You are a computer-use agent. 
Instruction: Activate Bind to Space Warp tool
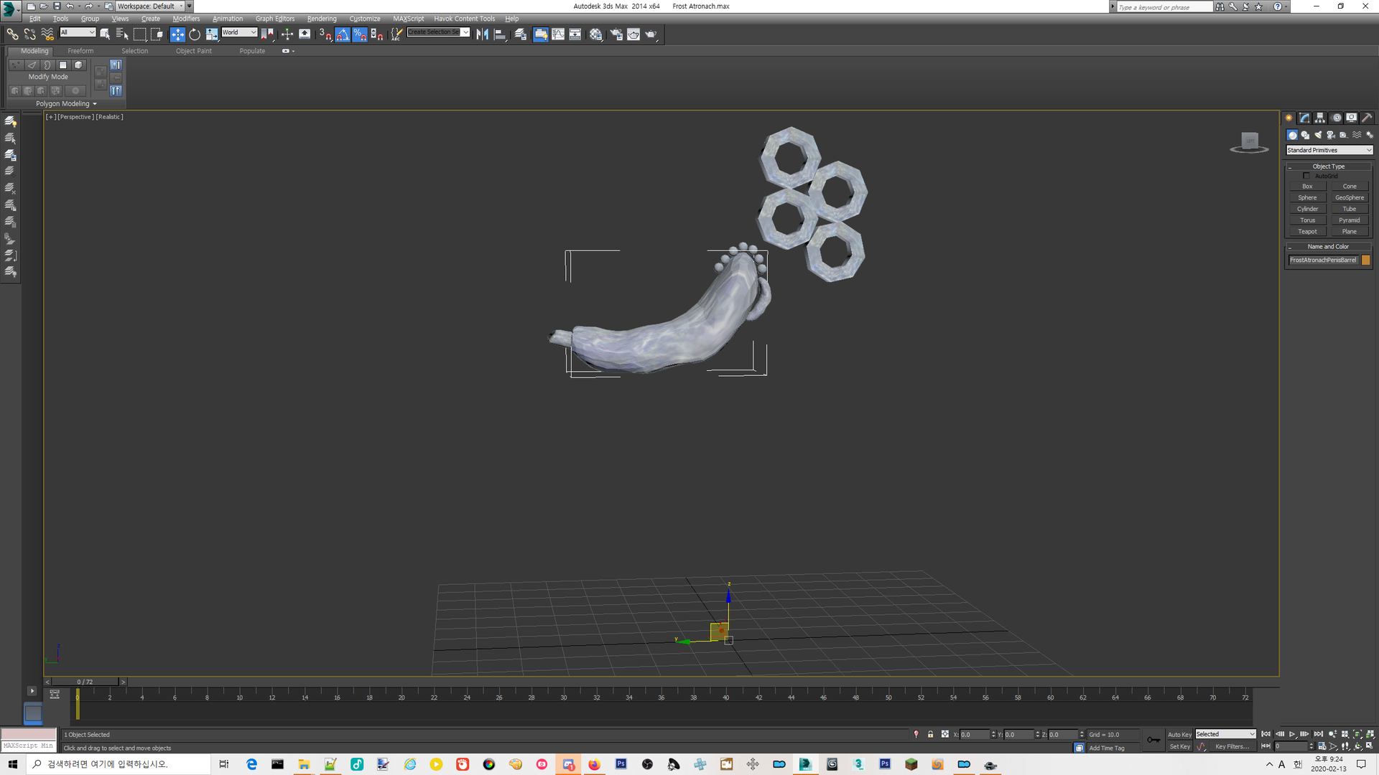coord(47,34)
